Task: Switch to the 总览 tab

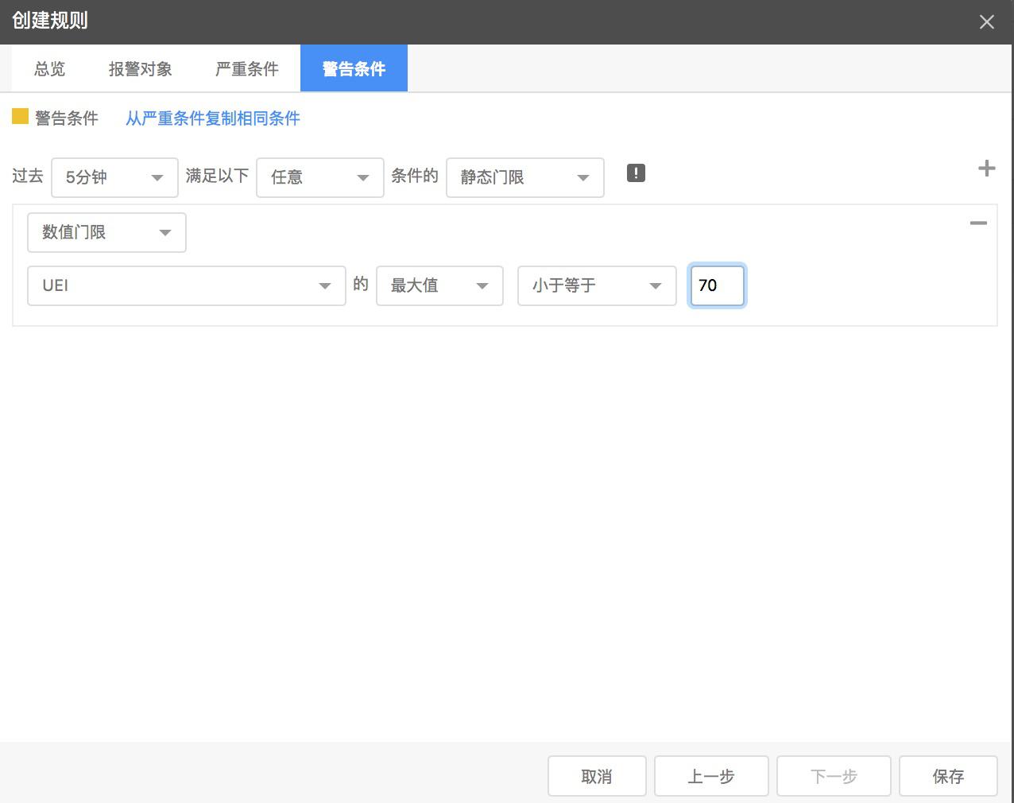Action: pos(49,69)
